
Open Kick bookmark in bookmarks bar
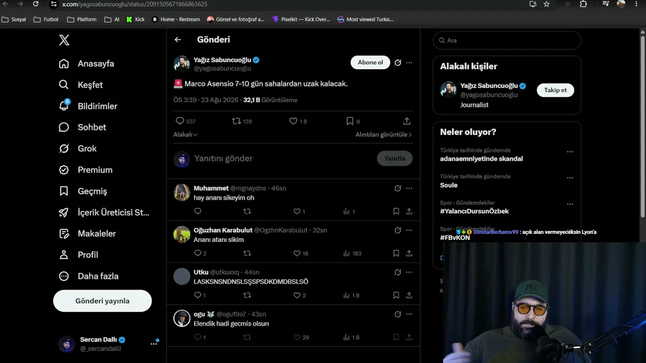[x=135, y=19]
